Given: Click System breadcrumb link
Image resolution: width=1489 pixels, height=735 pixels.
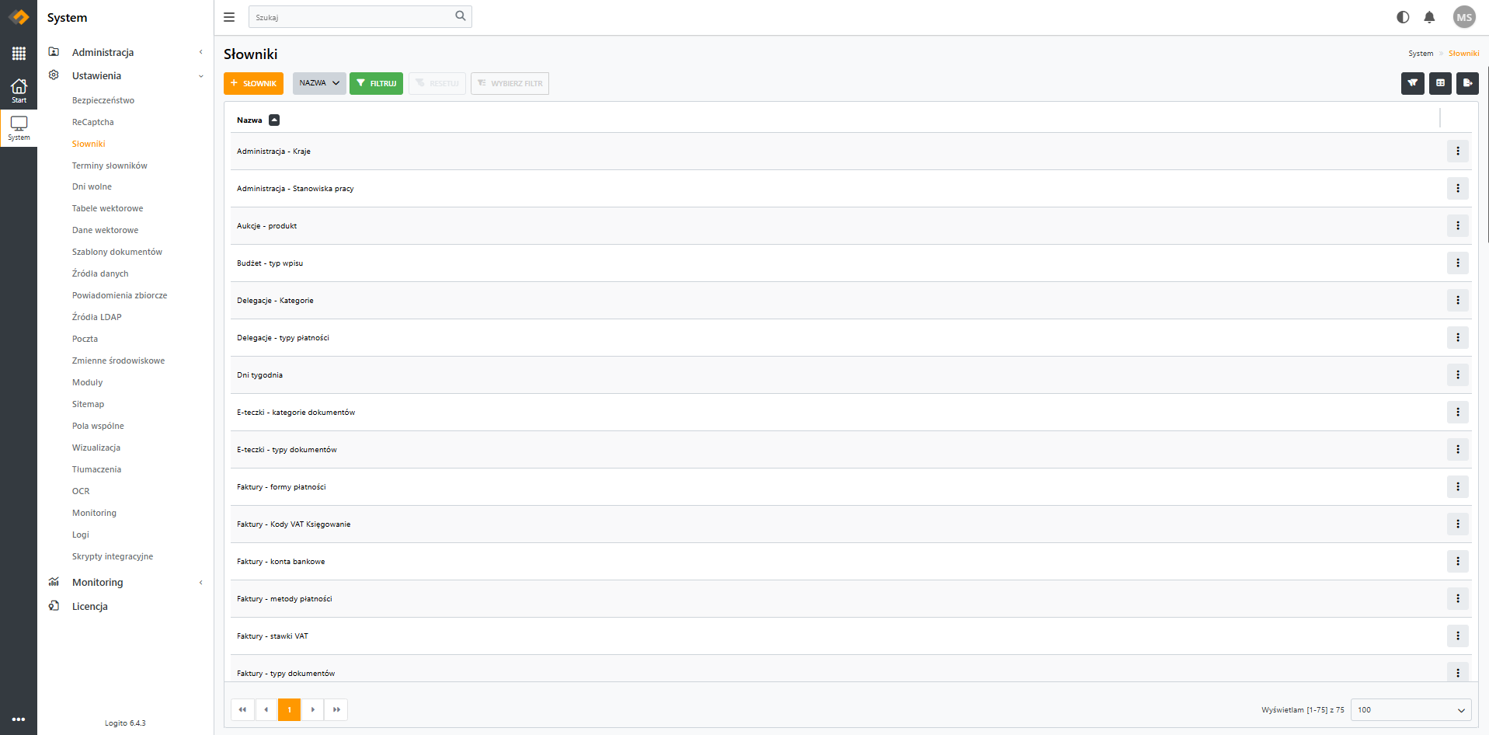Looking at the screenshot, I should 1421,54.
